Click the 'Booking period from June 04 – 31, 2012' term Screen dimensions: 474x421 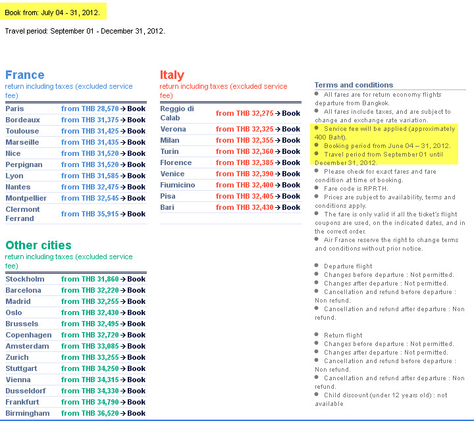387,146
